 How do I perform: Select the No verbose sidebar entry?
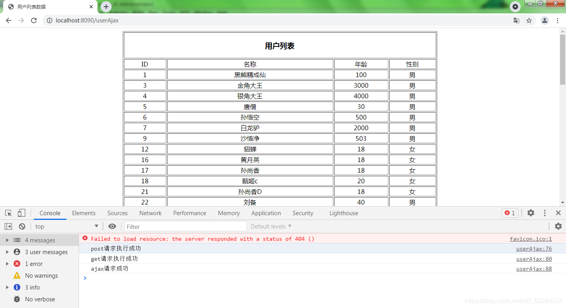(39, 299)
